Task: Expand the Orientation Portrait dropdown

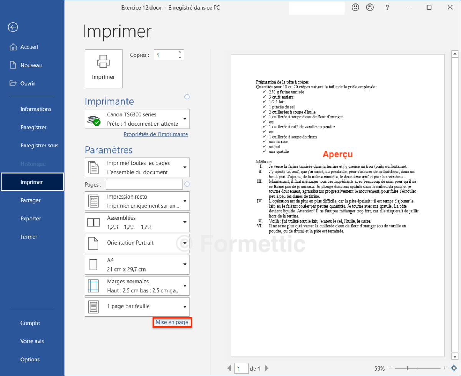Action: point(137,243)
